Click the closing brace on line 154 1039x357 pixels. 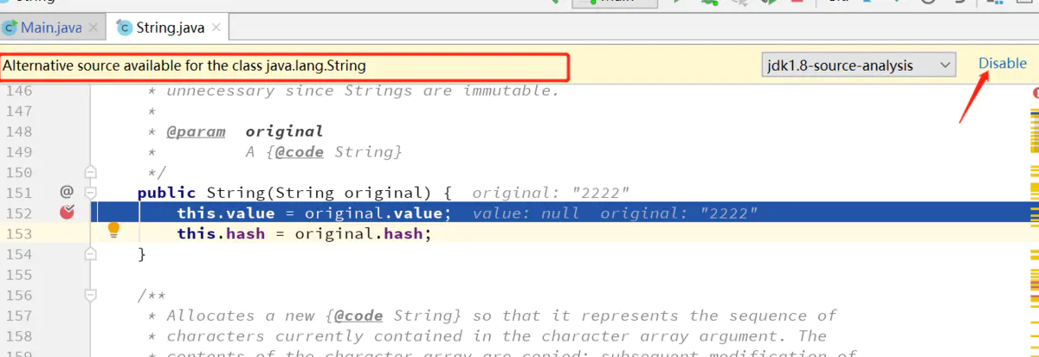142,254
